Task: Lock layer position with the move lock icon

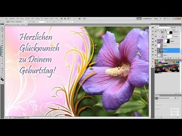Action: pyautogui.click(x=164, y=30)
